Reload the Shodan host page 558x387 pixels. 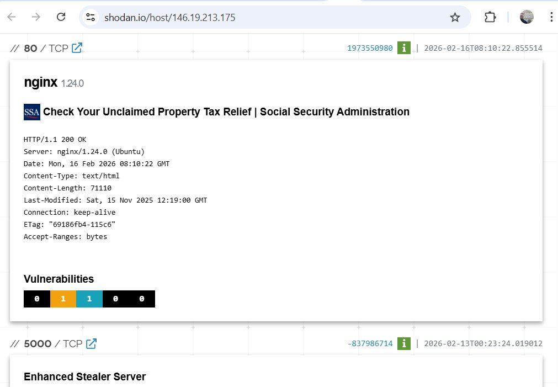click(61, 17)
